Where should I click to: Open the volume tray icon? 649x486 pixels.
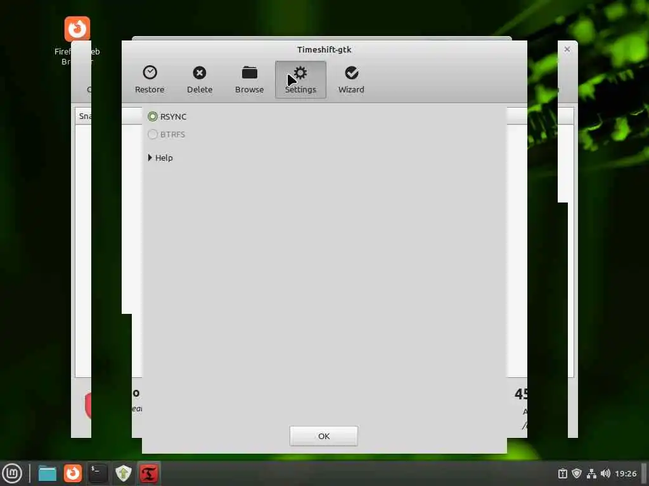pyautogui.click(x=605, y=473)
